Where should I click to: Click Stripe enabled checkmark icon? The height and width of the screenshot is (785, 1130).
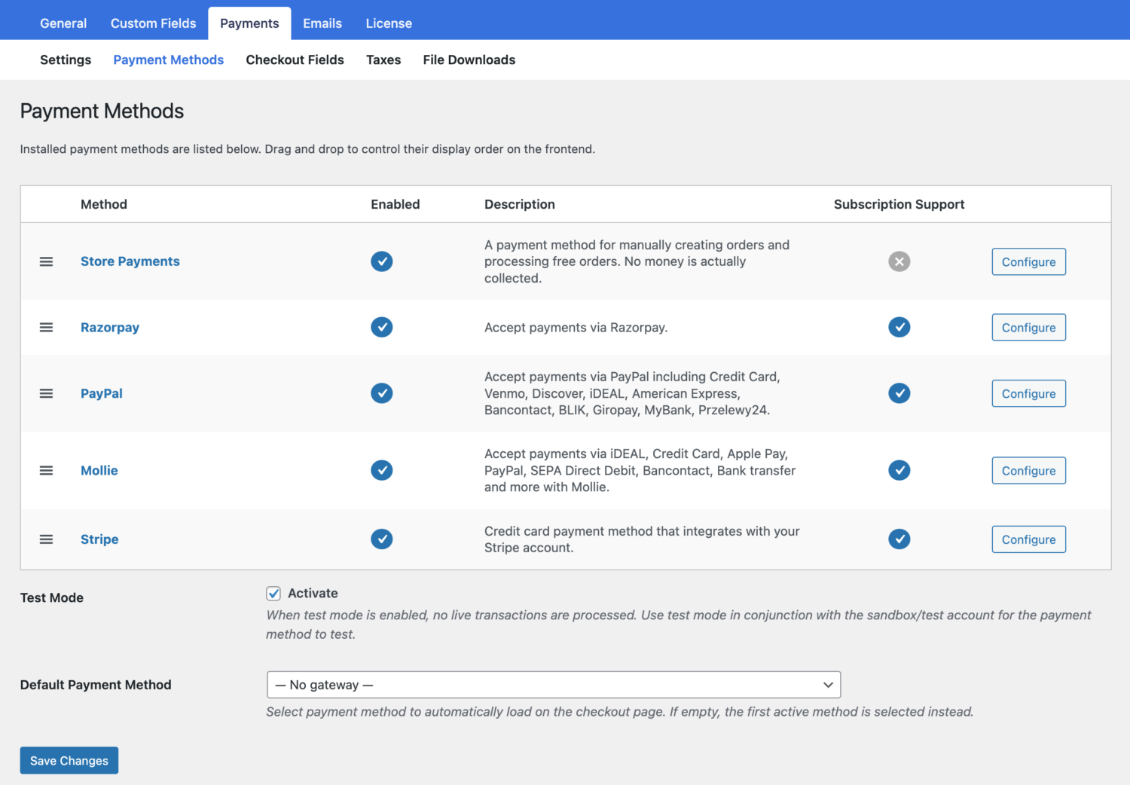coord(382,539)
